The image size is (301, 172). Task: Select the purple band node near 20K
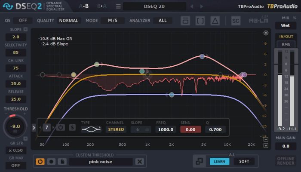(244, 75)
